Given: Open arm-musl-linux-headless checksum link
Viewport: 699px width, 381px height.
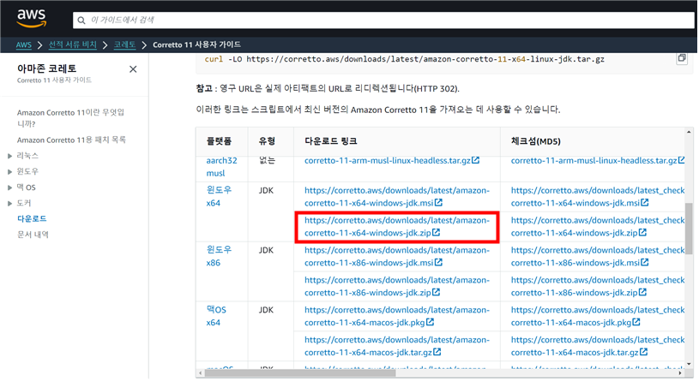Looking at the screenshot, I should coord(597,160).
